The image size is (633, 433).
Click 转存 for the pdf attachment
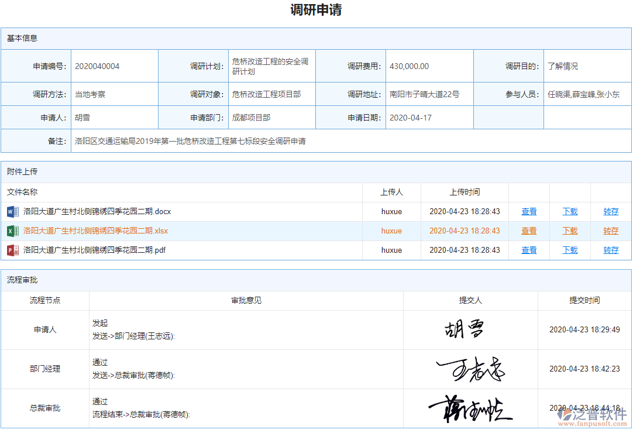click(x=611, y=250)
